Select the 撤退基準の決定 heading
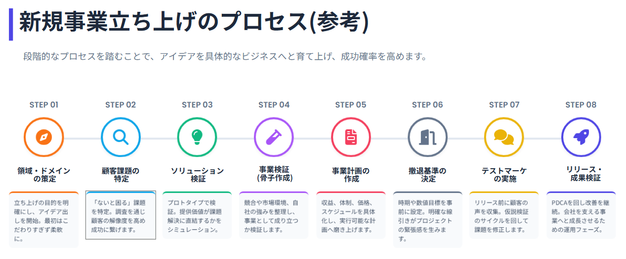The width and height of the screenshot is (626, 259). (x=427, y=175)
